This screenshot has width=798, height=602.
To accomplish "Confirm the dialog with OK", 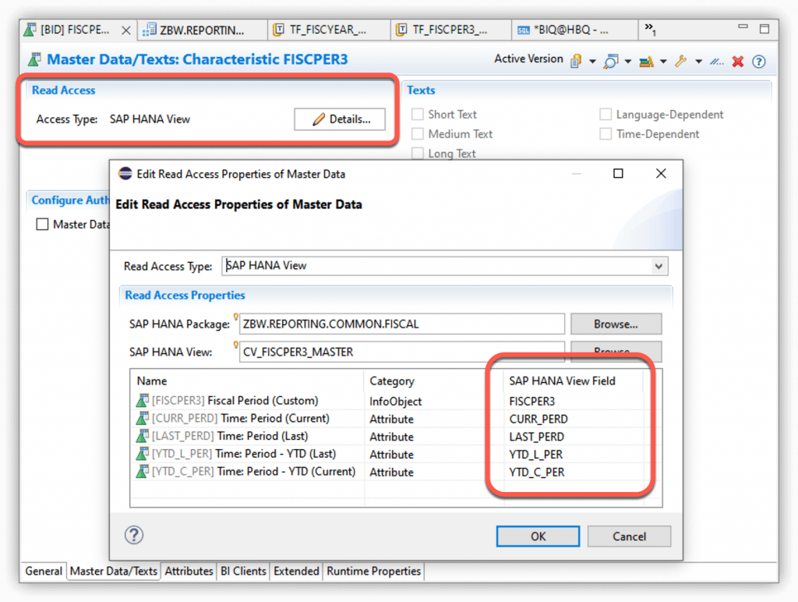I will pyautogui.click(x=538, y=536).
